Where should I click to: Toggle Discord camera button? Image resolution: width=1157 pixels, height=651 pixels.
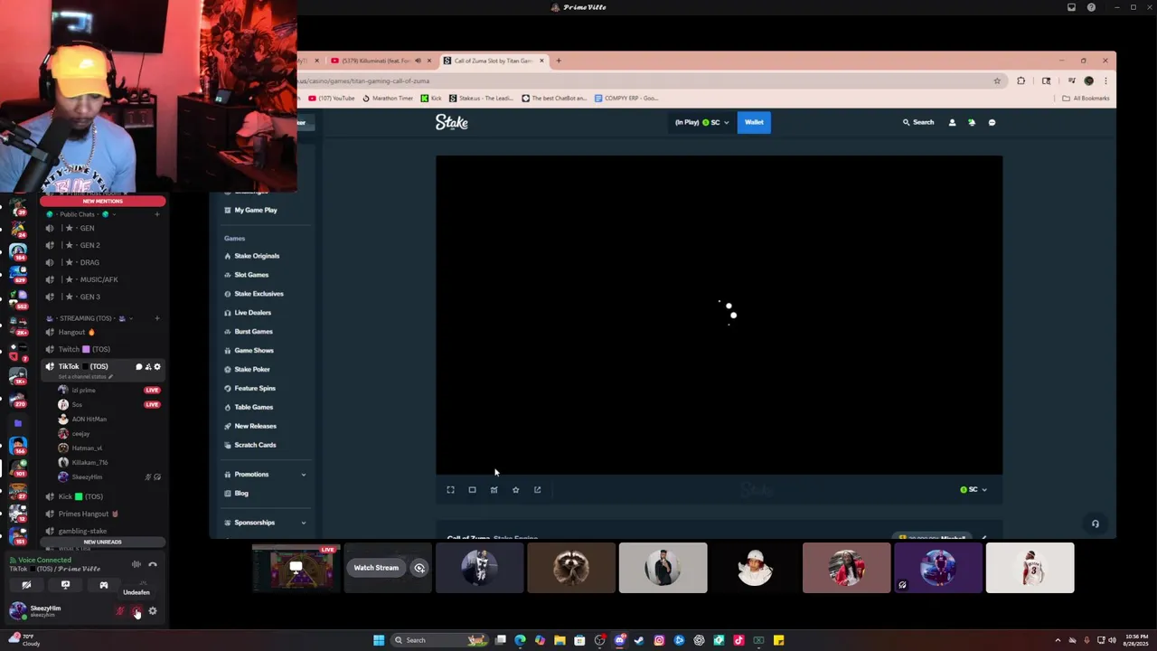[x=26, y=585]
